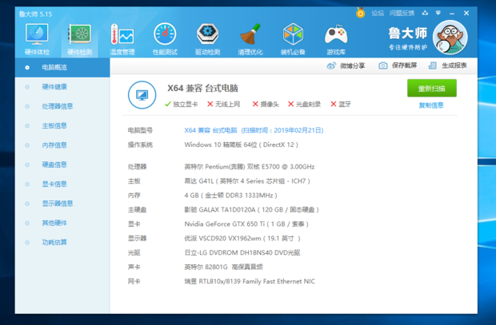The height and width of the screenshot is (325, 496).
Task: Open the 问题反馈 feedback link
Action: click(402, 13)
